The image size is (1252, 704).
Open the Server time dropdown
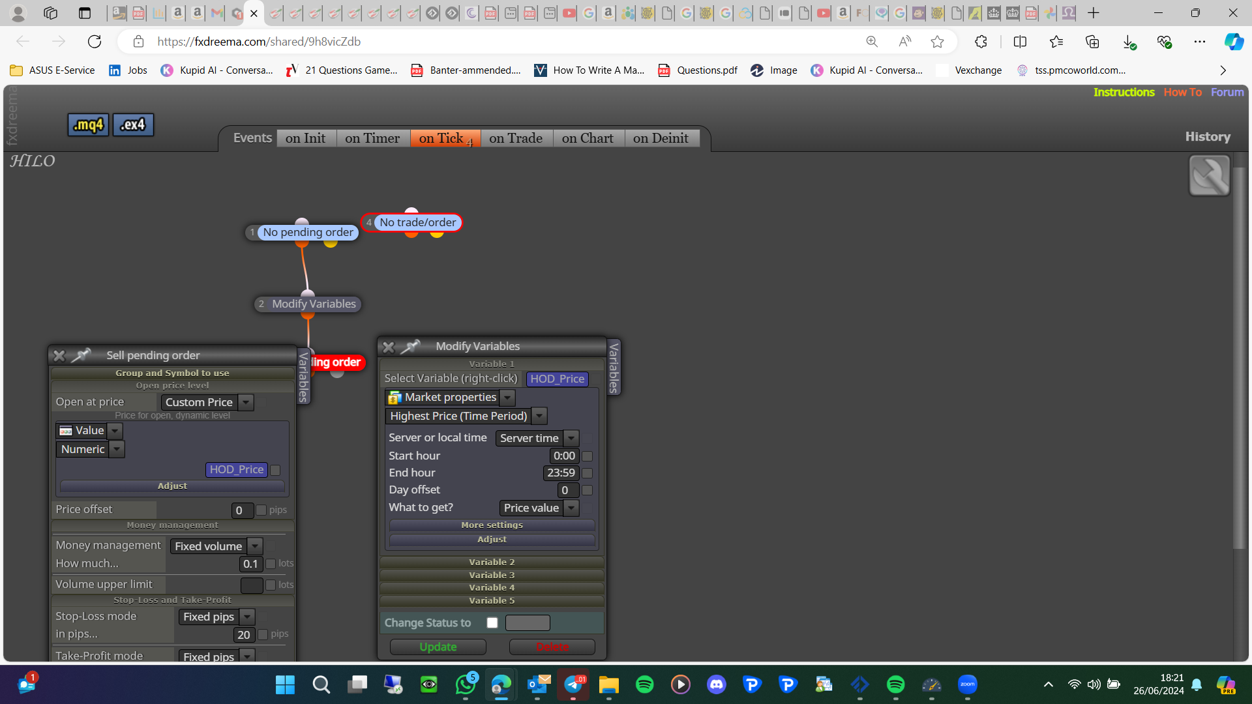point(537,438)
